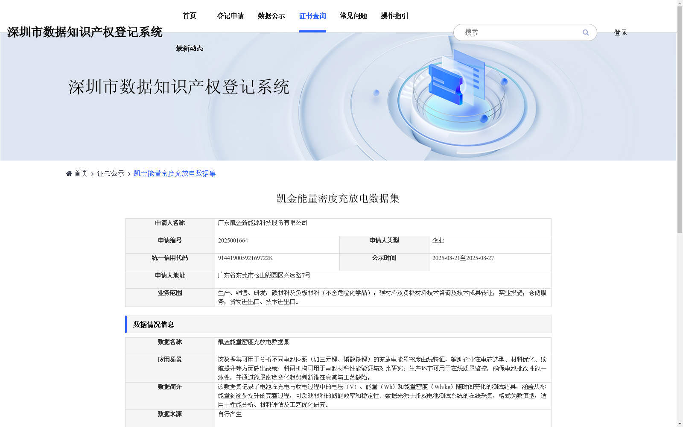Image resolution: width=683 pixels, height=427 pixels.
Task: Open the 操作指引 section
Action: coord(394,16)
